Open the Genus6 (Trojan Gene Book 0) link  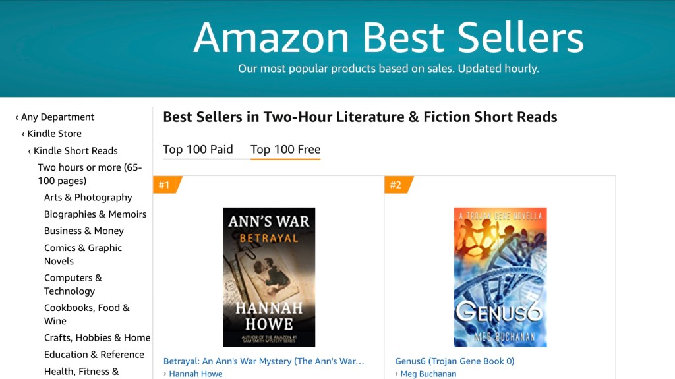point(454,361)
